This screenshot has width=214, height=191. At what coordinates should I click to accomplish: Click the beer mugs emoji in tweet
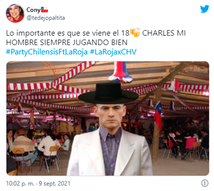pos(135,32)
